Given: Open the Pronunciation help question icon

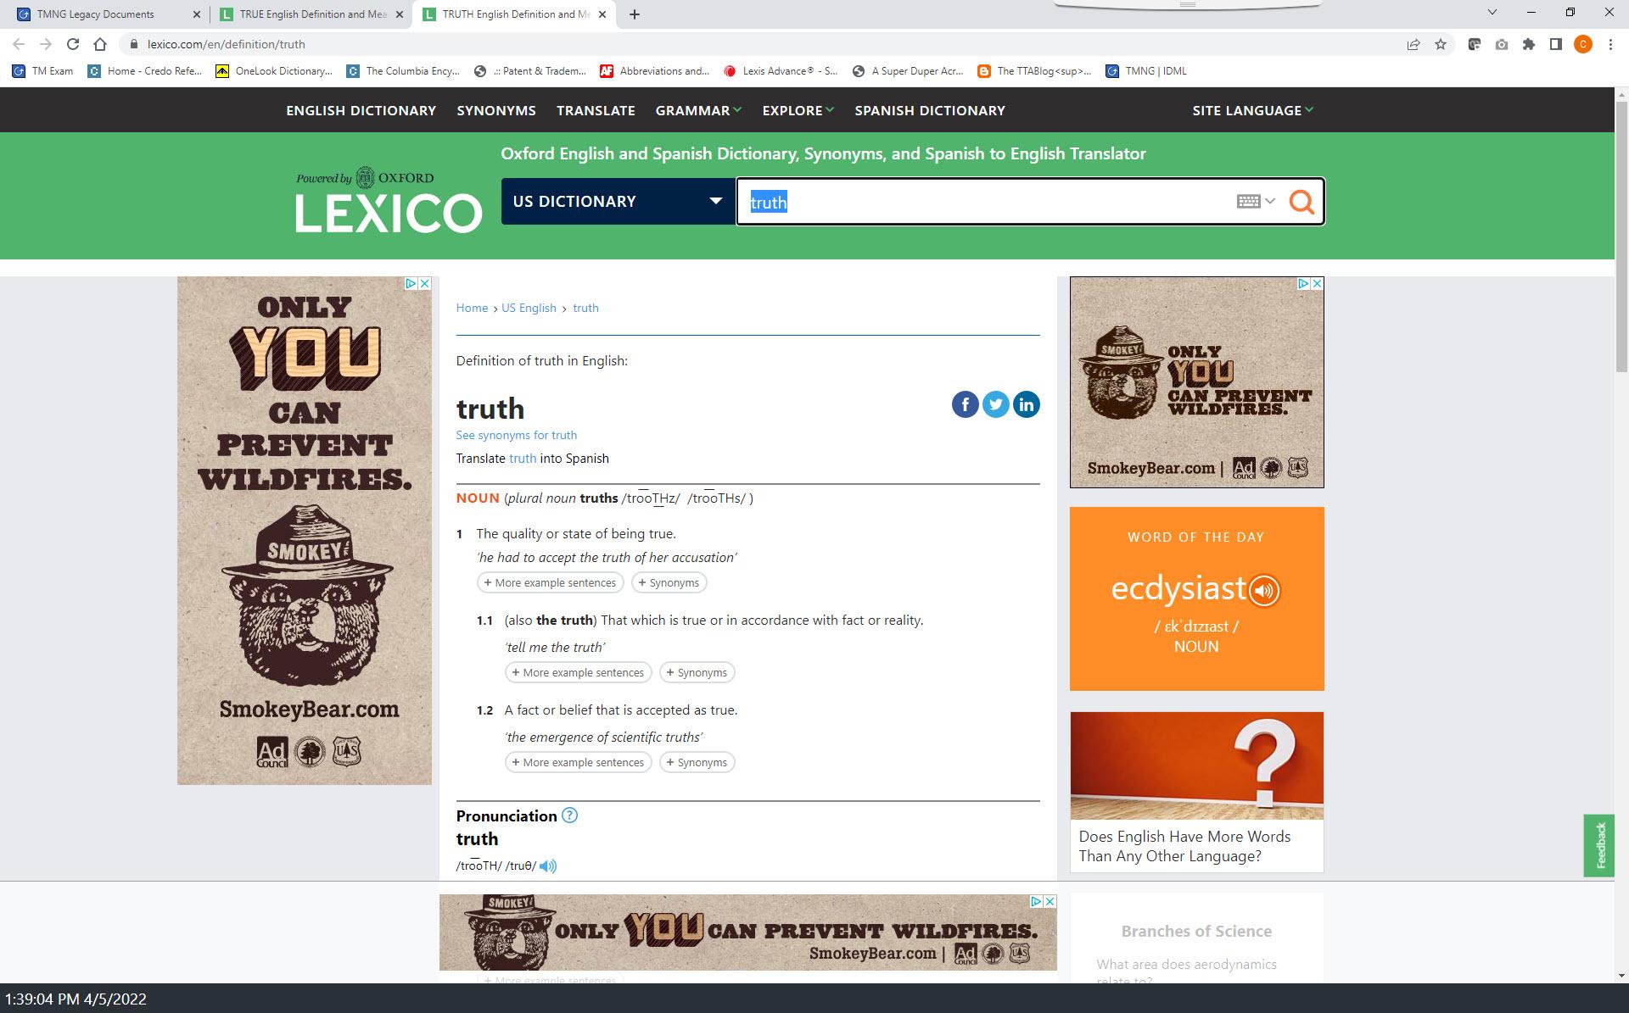Looking at the screenshot, I should [x=569, y=815].
